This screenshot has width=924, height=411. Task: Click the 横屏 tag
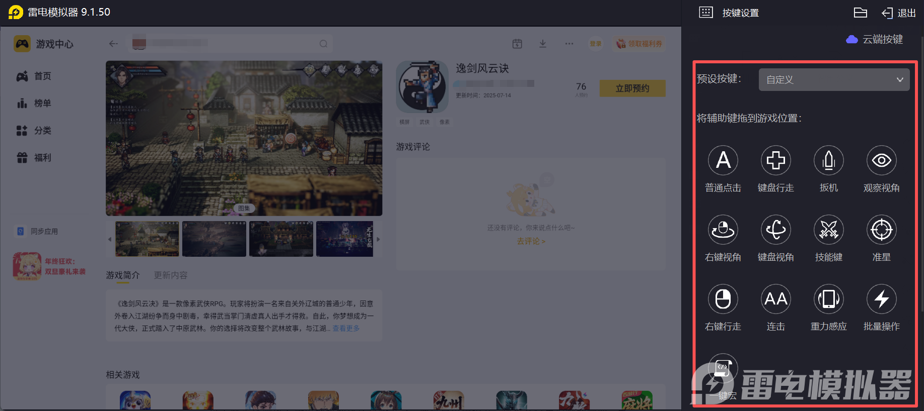404,122
